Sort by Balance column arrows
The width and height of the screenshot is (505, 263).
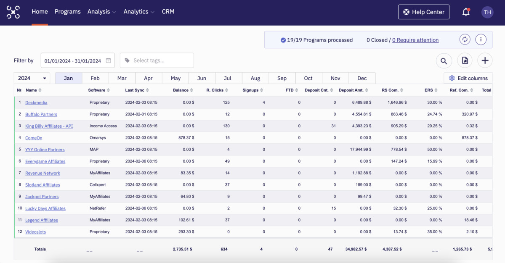point(191,90)
